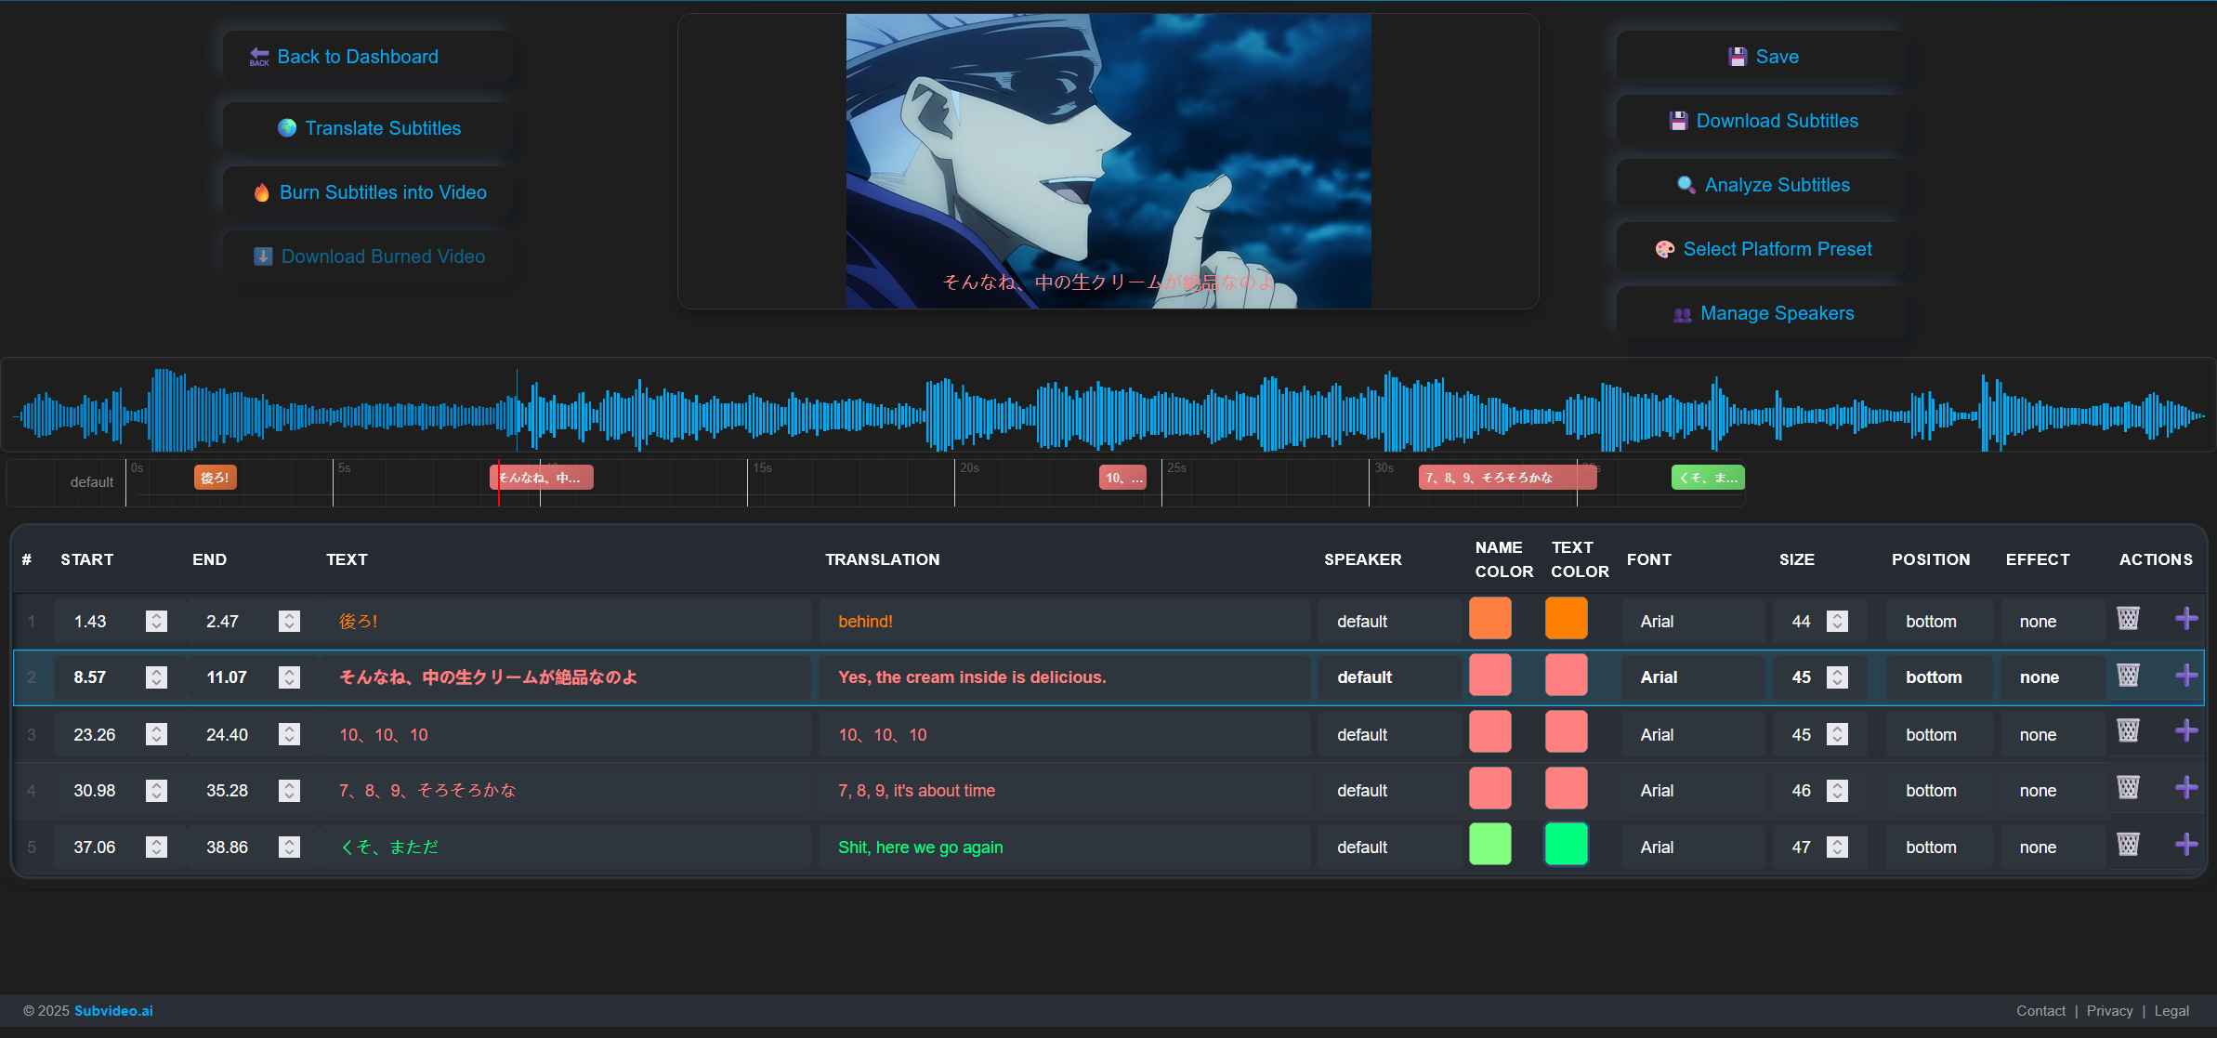This screenshot has height=1038, width=2217.
Task: Adjust start time stepper for row 1.43
Action: 156,622
